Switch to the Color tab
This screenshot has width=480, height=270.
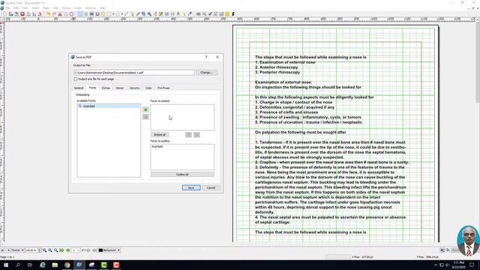tap(148, 88)
